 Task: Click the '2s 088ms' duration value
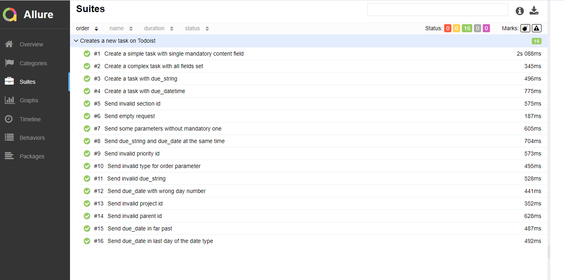point(529,54)
